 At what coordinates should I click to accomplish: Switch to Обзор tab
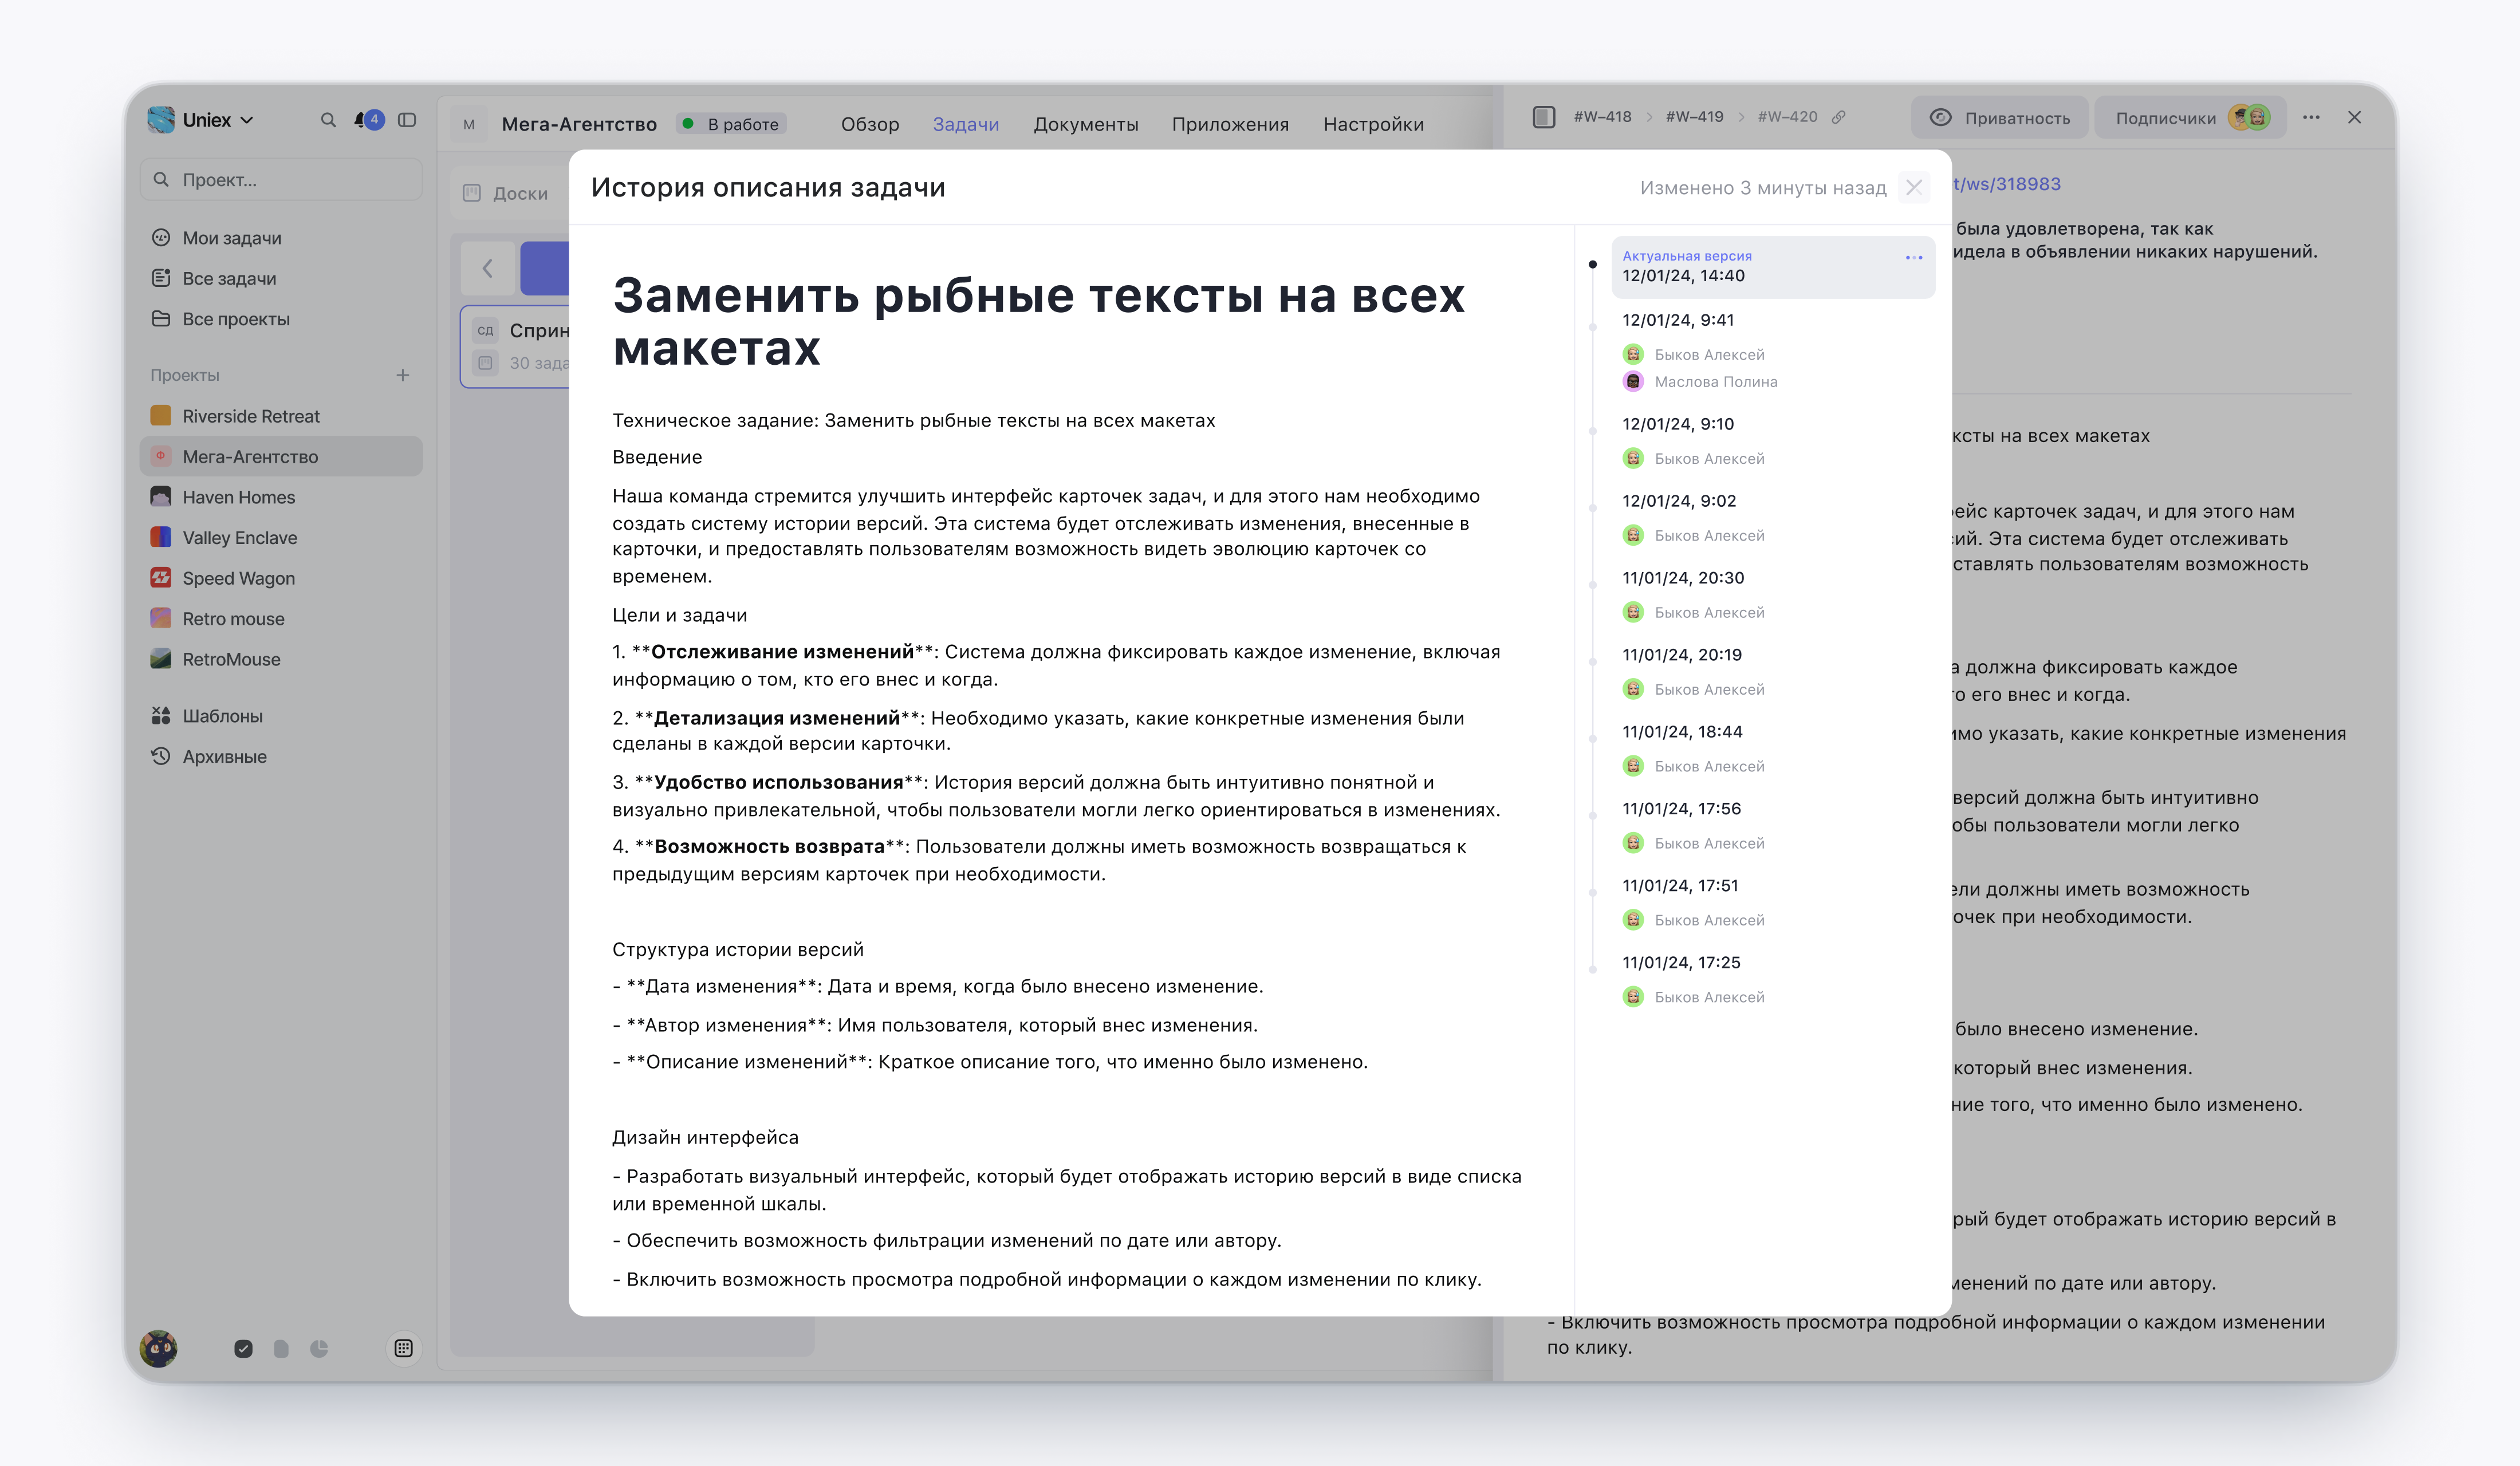coord(870,124)
